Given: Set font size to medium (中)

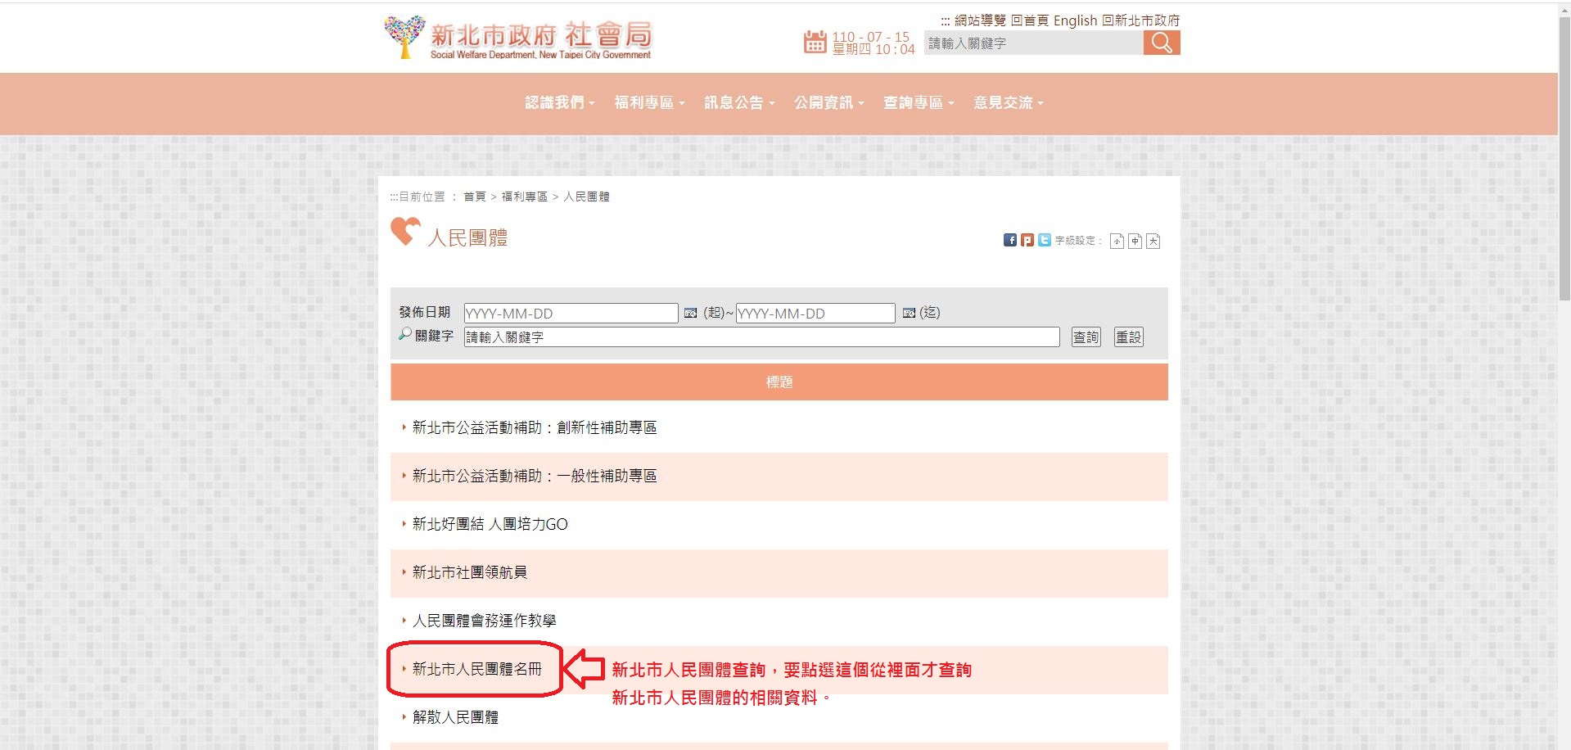Looking at the screenshot, I should [1135, 241].
